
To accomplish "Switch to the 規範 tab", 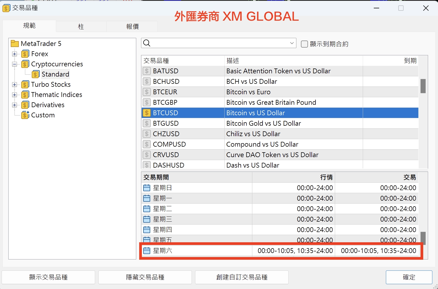I will coord(29,26).
